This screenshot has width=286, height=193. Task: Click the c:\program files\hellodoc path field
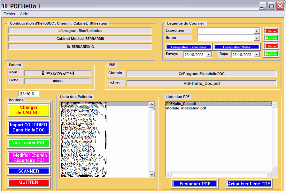tap(80, 31)
